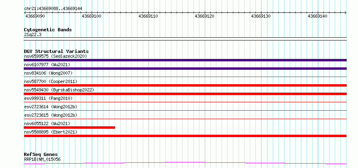Click the thin red line under esv2723614
The width and height of the screenshot is (358, 168).
coord(185,111)
